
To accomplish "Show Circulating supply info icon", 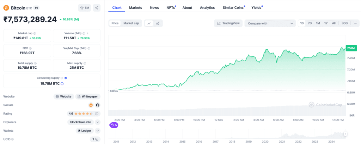I will pyautogui.click(x=62, y=78).
